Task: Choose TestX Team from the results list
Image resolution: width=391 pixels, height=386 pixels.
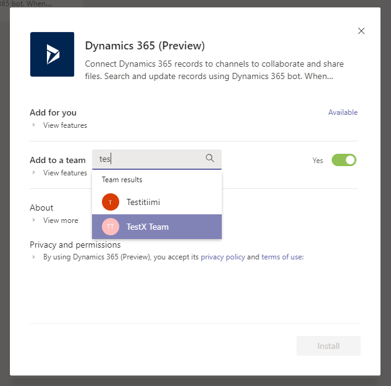Action: [147, 227]
